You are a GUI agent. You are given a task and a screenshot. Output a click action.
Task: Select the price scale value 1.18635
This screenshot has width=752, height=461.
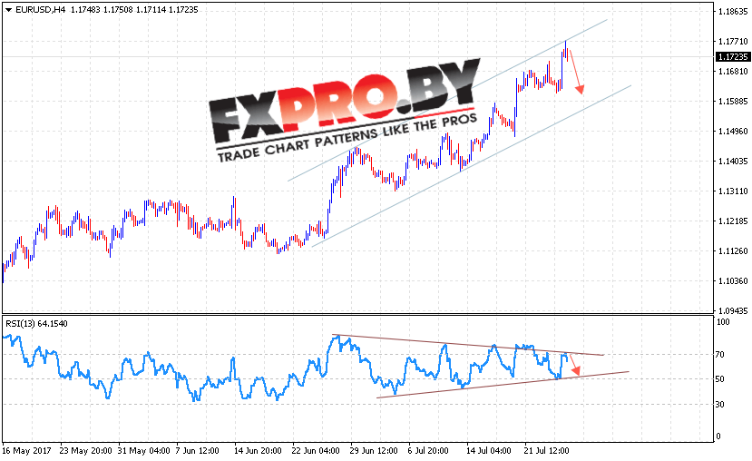click(x=733, y=12)
